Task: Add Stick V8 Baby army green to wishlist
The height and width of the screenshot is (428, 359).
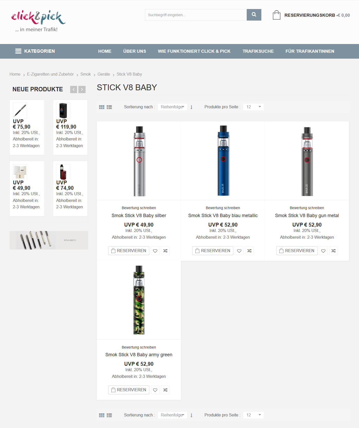Action: pyautogui.click(x=155, y=390)
